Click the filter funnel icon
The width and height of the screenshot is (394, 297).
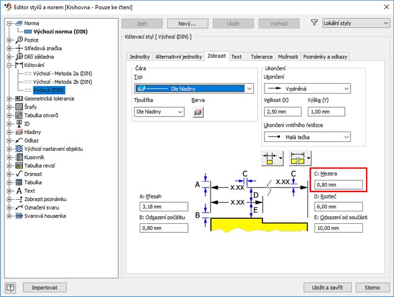(x=314, y=23)
